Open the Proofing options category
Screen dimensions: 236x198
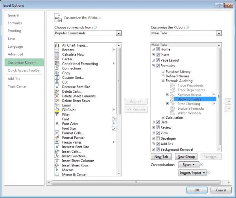tap(14, 31)
